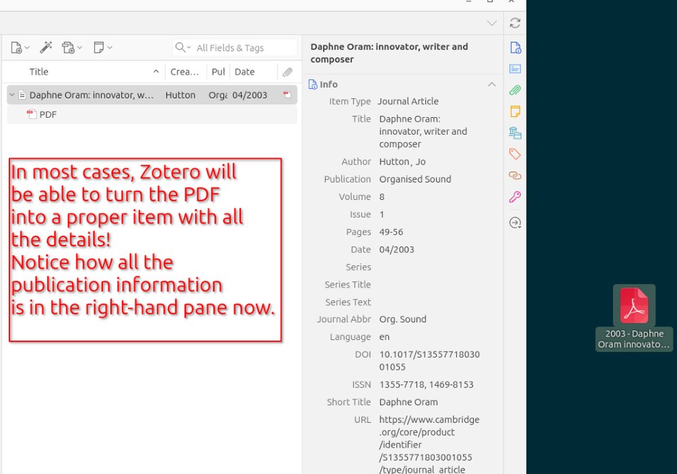Click the tab list dropdown chevron

pyautogui.click(x=492, y=23)
